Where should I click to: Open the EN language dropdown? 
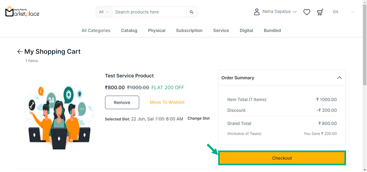click(x=343, y=12)
